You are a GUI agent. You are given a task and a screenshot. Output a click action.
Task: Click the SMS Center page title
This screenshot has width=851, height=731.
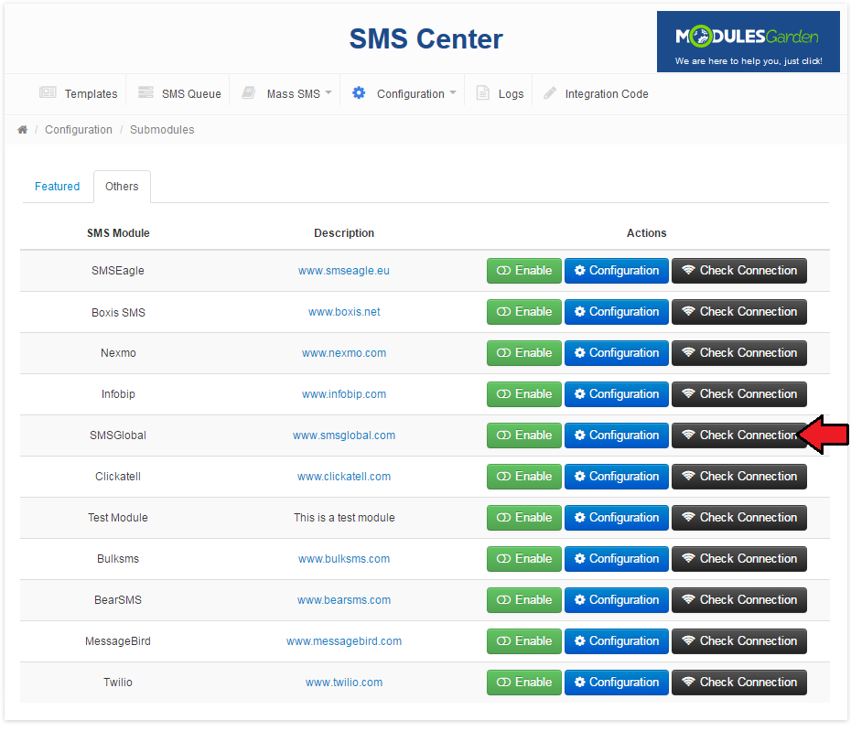tap(426, 39)
